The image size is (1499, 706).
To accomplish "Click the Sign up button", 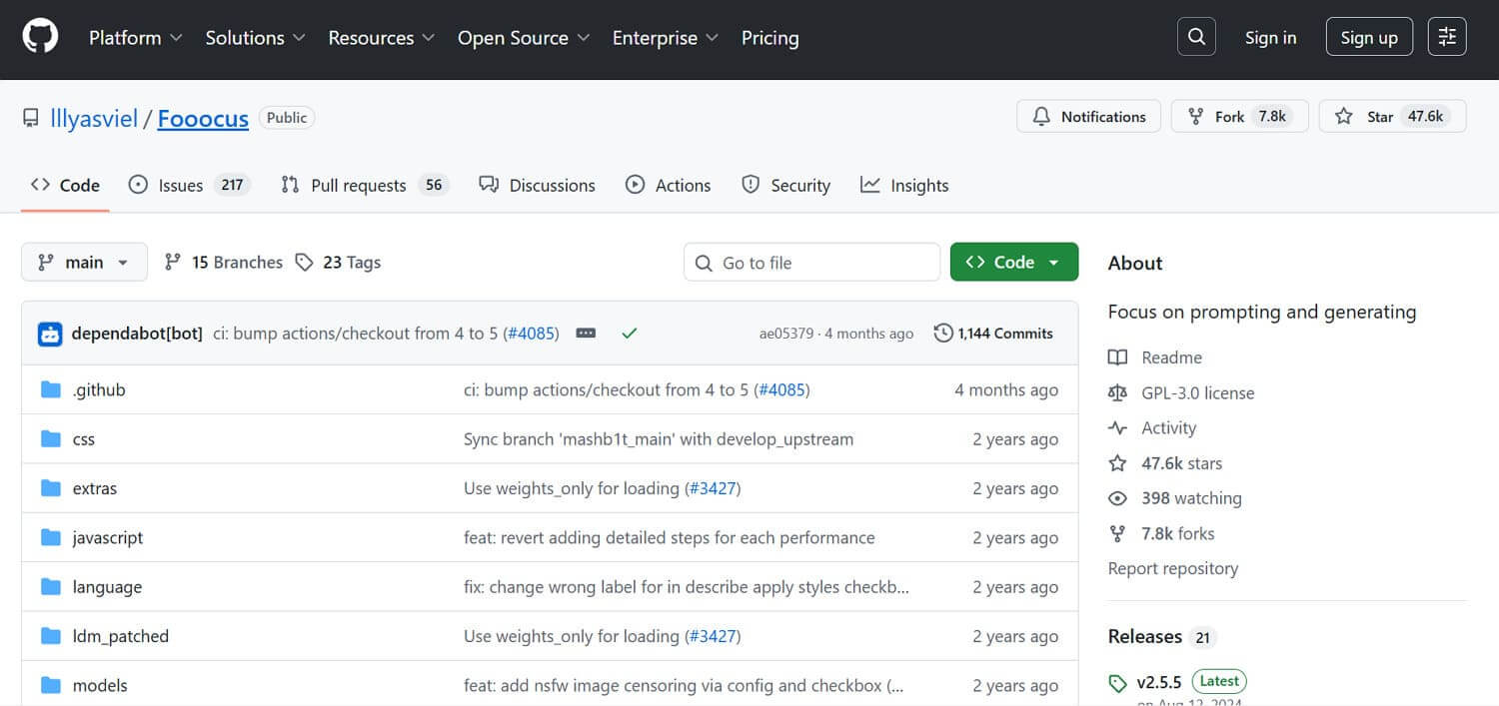I will pyautogui.click(x=1368, y=38).
